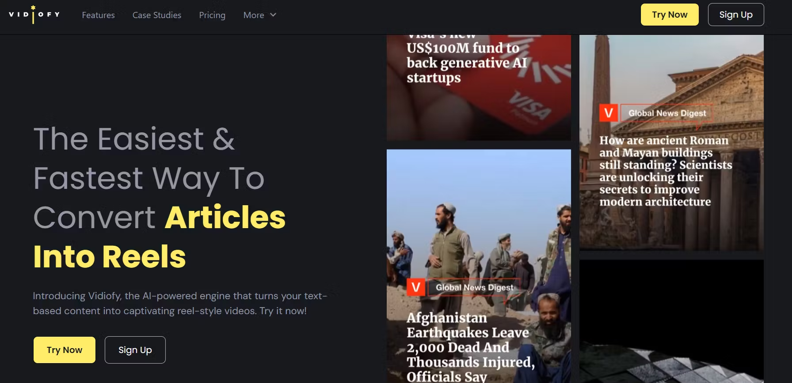Screen dimensions: 792x383
Task: Click Global News Digest label on Roman reel
Action: pos(667,113)
